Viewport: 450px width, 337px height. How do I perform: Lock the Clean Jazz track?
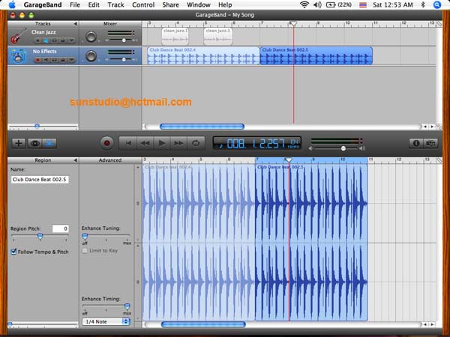(62, 40)
